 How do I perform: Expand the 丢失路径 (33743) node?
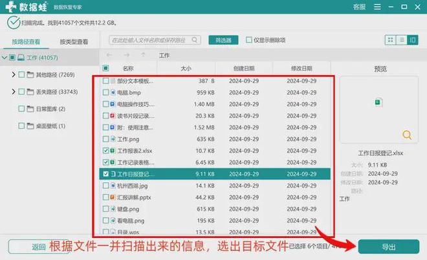coord(13,91)
